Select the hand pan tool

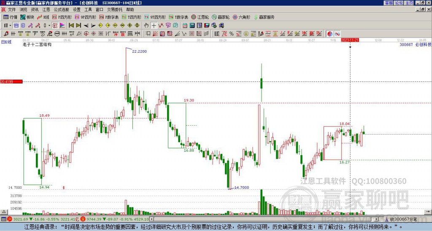pos(146,25)
